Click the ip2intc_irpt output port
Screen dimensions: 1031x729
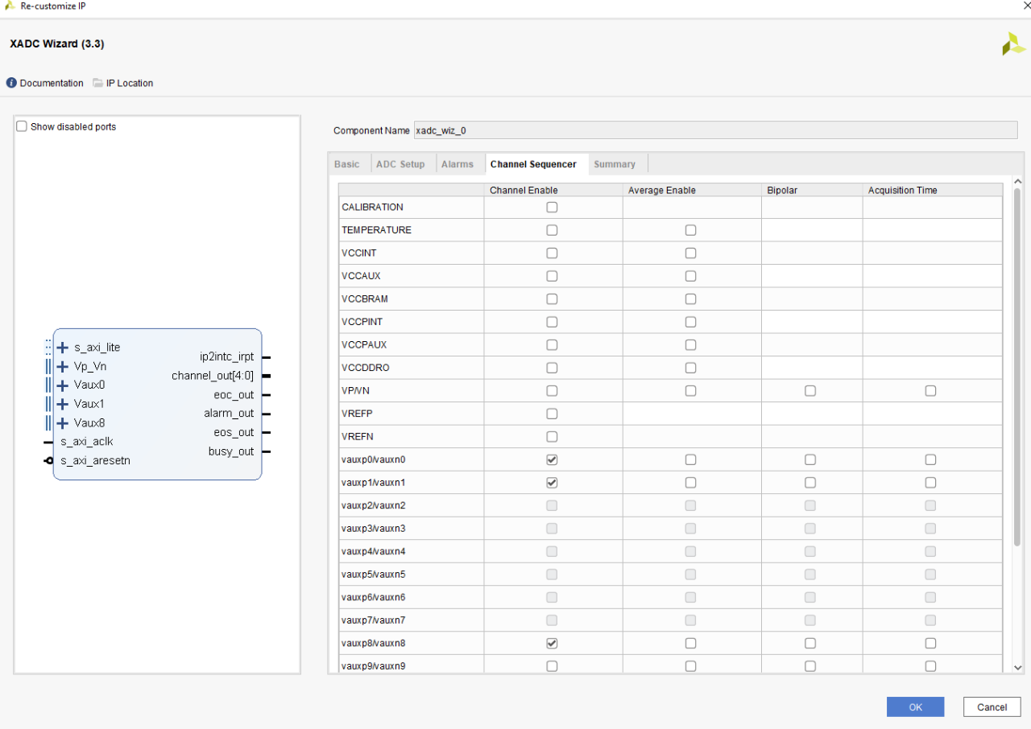(227, 356)
